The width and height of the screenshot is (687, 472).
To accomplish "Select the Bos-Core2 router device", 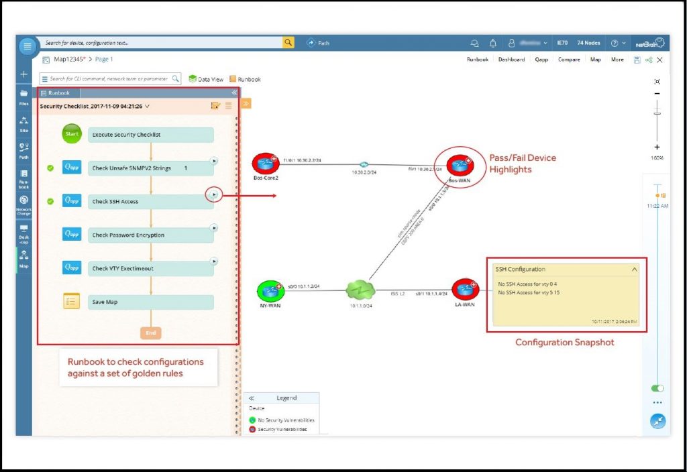I will coord(266,164).
